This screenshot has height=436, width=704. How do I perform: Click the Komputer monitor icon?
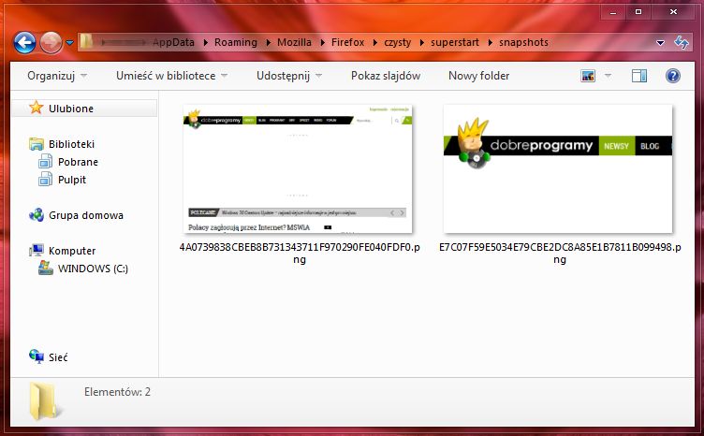click(37, 251)
